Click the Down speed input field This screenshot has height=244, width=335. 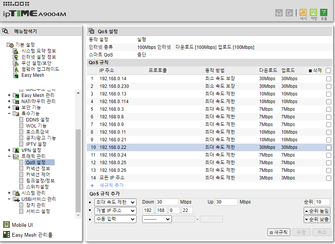[167, 202]
